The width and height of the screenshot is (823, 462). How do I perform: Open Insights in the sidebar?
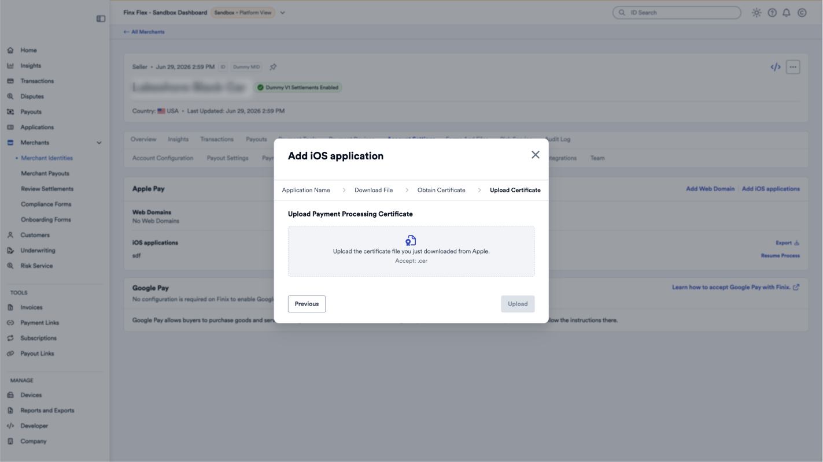pyautogui.click(x=31, y=66)
